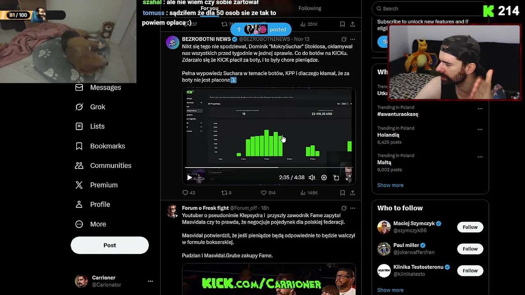Open Forum o Freak fight avatar
The width and height of the screenshot is (525, 295).
tap(173, 211)
